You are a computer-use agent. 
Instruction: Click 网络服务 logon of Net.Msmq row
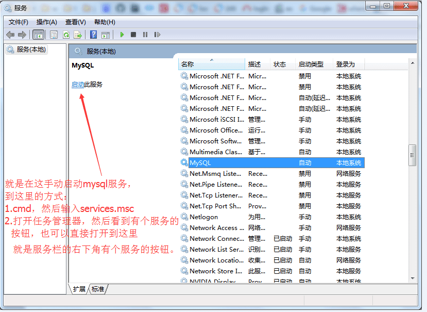(x=349, y=173)
